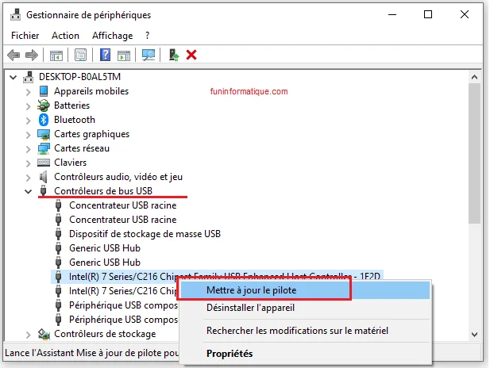This screenshot has width=490, height=368.
Task: Click the update driver green arrow icon
Action: pos(174,55)
